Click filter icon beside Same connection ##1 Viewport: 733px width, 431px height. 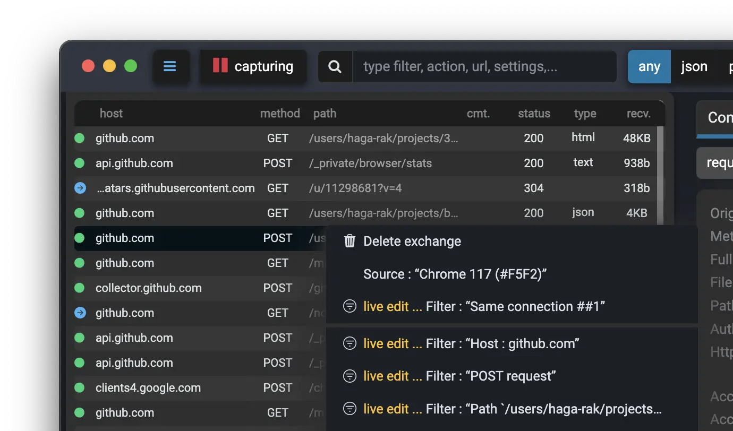350,306
